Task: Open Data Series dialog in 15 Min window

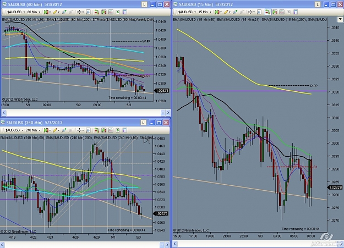Action: click(x=275, y=12)
